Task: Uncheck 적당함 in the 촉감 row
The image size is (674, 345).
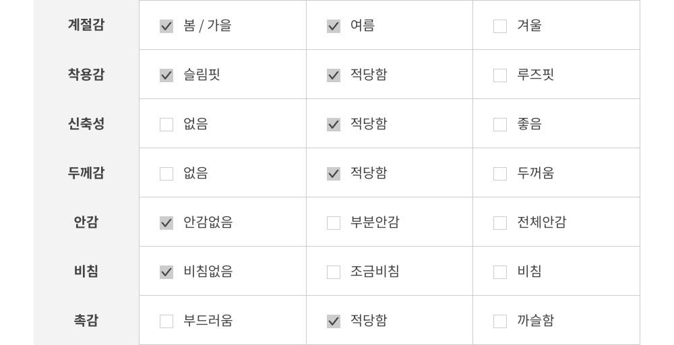Action: [334, 321]
